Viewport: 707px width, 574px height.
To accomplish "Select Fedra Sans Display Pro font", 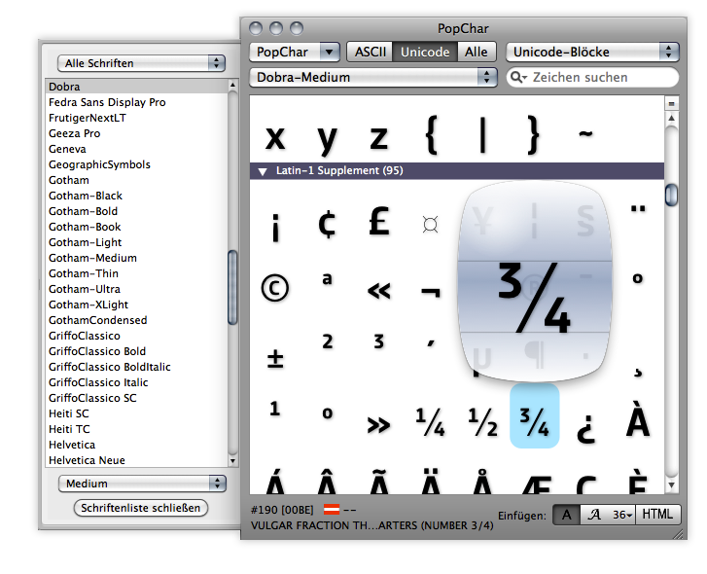I will coord(136,102).
